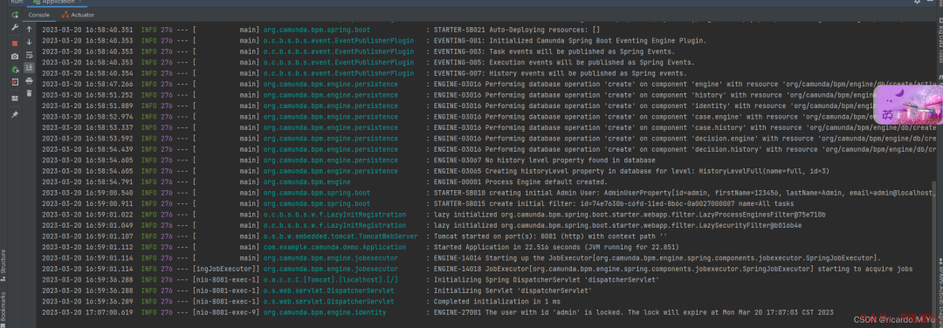The image size is (943, 328).
Task: Clear all console output with trash icon
Action: tap(29, 93)
